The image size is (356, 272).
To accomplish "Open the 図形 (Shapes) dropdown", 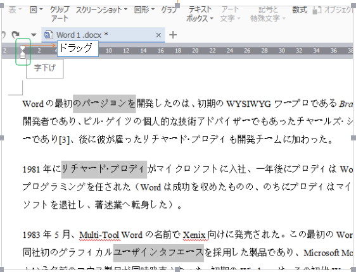I will [x=144, y=9].
